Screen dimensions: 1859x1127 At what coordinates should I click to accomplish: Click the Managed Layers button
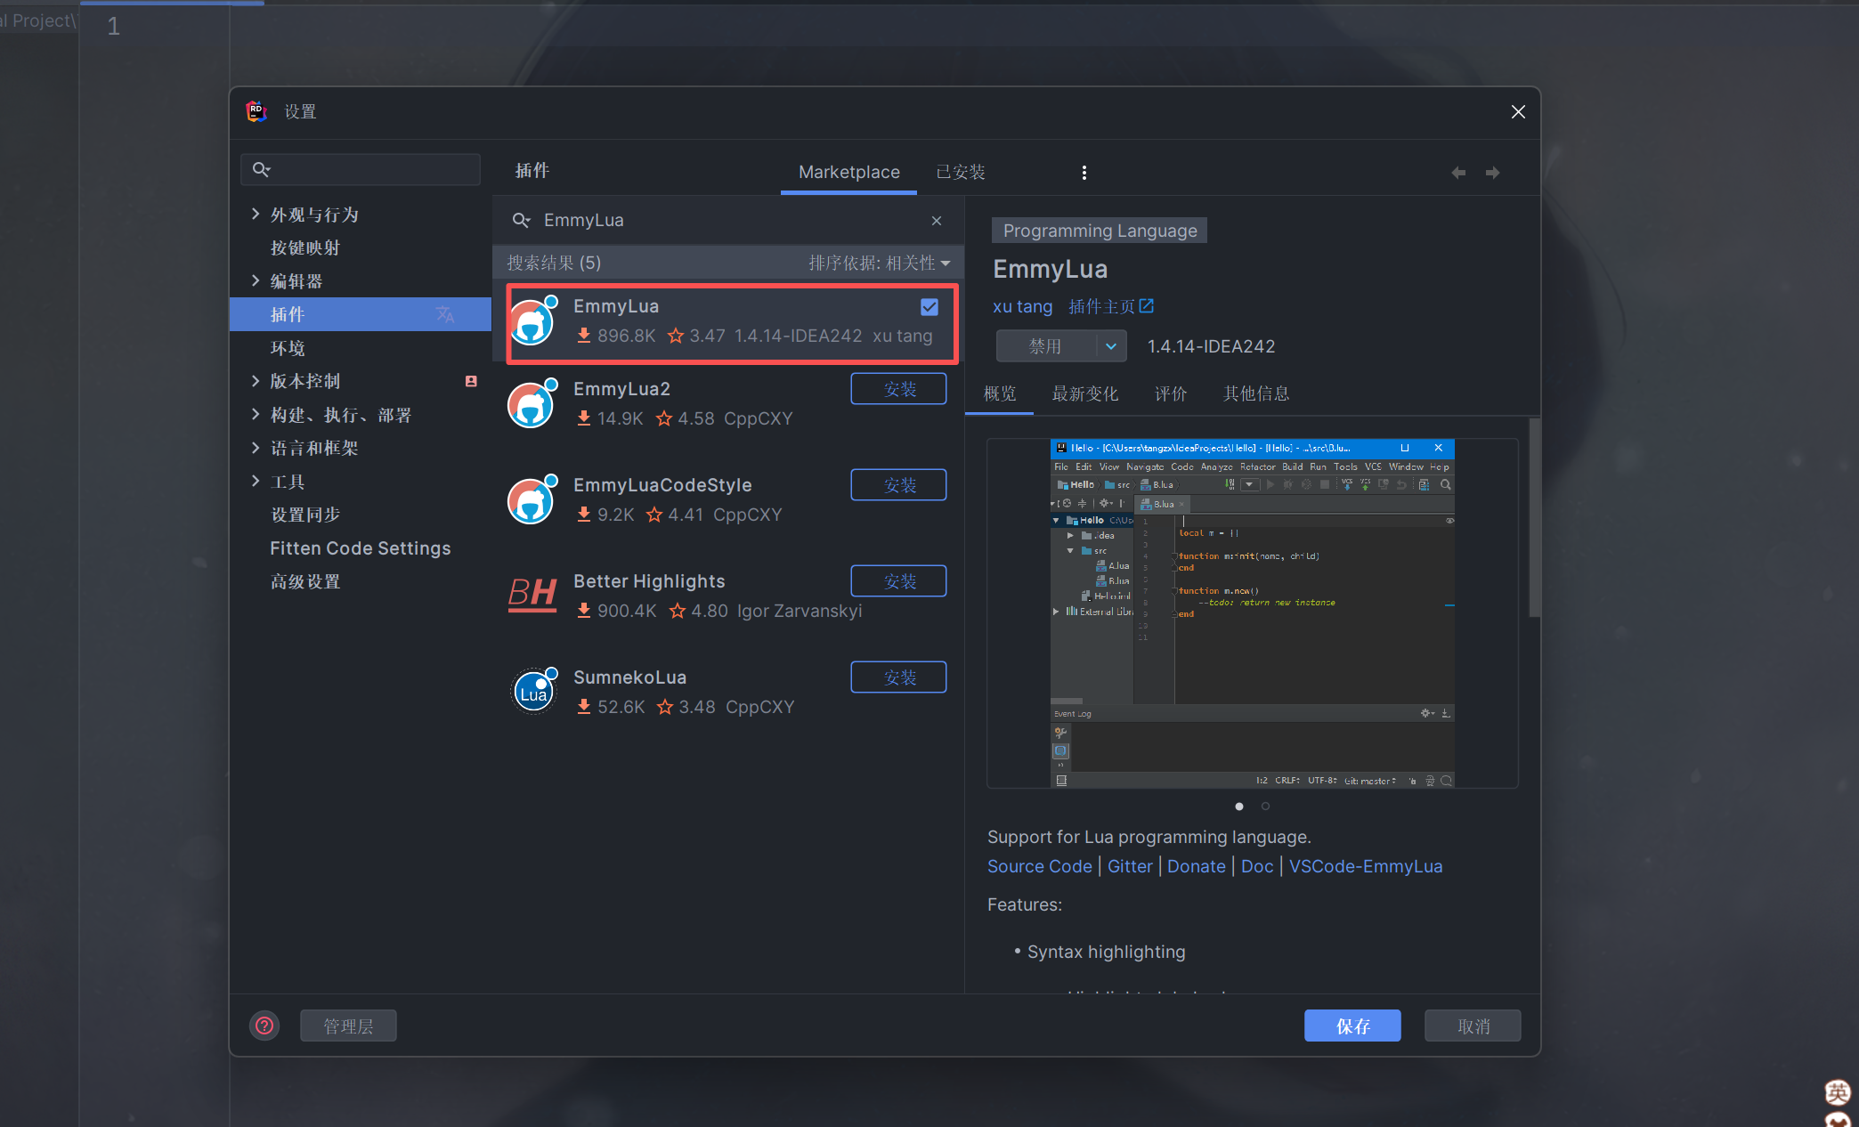[348, 1026]
